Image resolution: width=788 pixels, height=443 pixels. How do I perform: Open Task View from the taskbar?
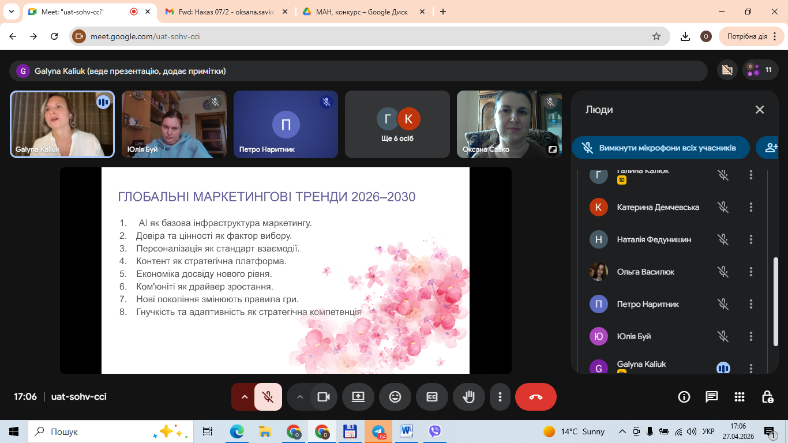click(208, 431)
